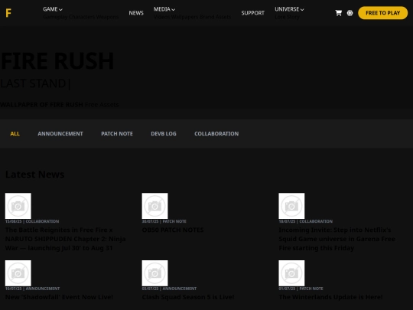Open thumbnail of NARUTO SHIPPUDEN collaboration article
The image size is (413, 310).
18,206
